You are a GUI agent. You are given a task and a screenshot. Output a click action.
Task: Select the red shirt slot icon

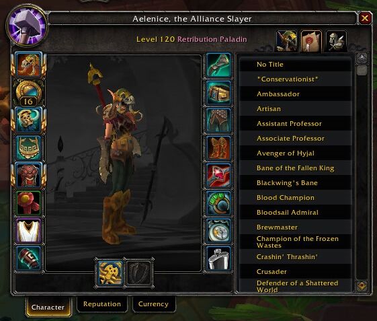(29, 203)
